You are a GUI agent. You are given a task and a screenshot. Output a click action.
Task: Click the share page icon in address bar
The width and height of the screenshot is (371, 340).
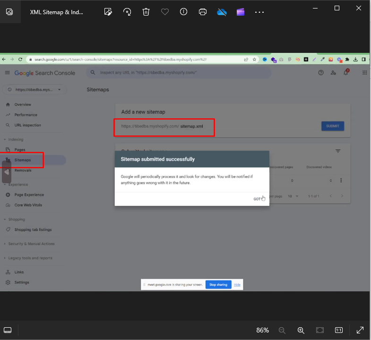[246, 59]
